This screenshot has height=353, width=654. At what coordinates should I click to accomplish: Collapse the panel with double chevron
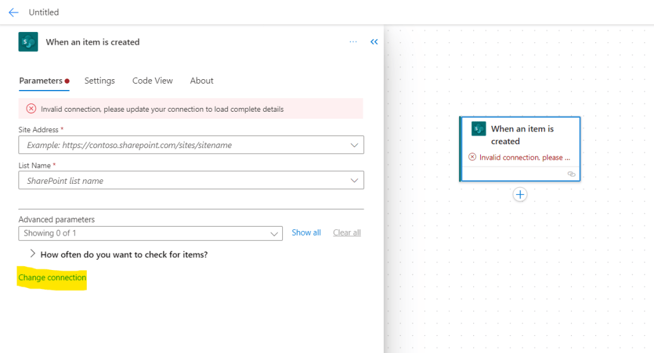(x=374, y=41)
